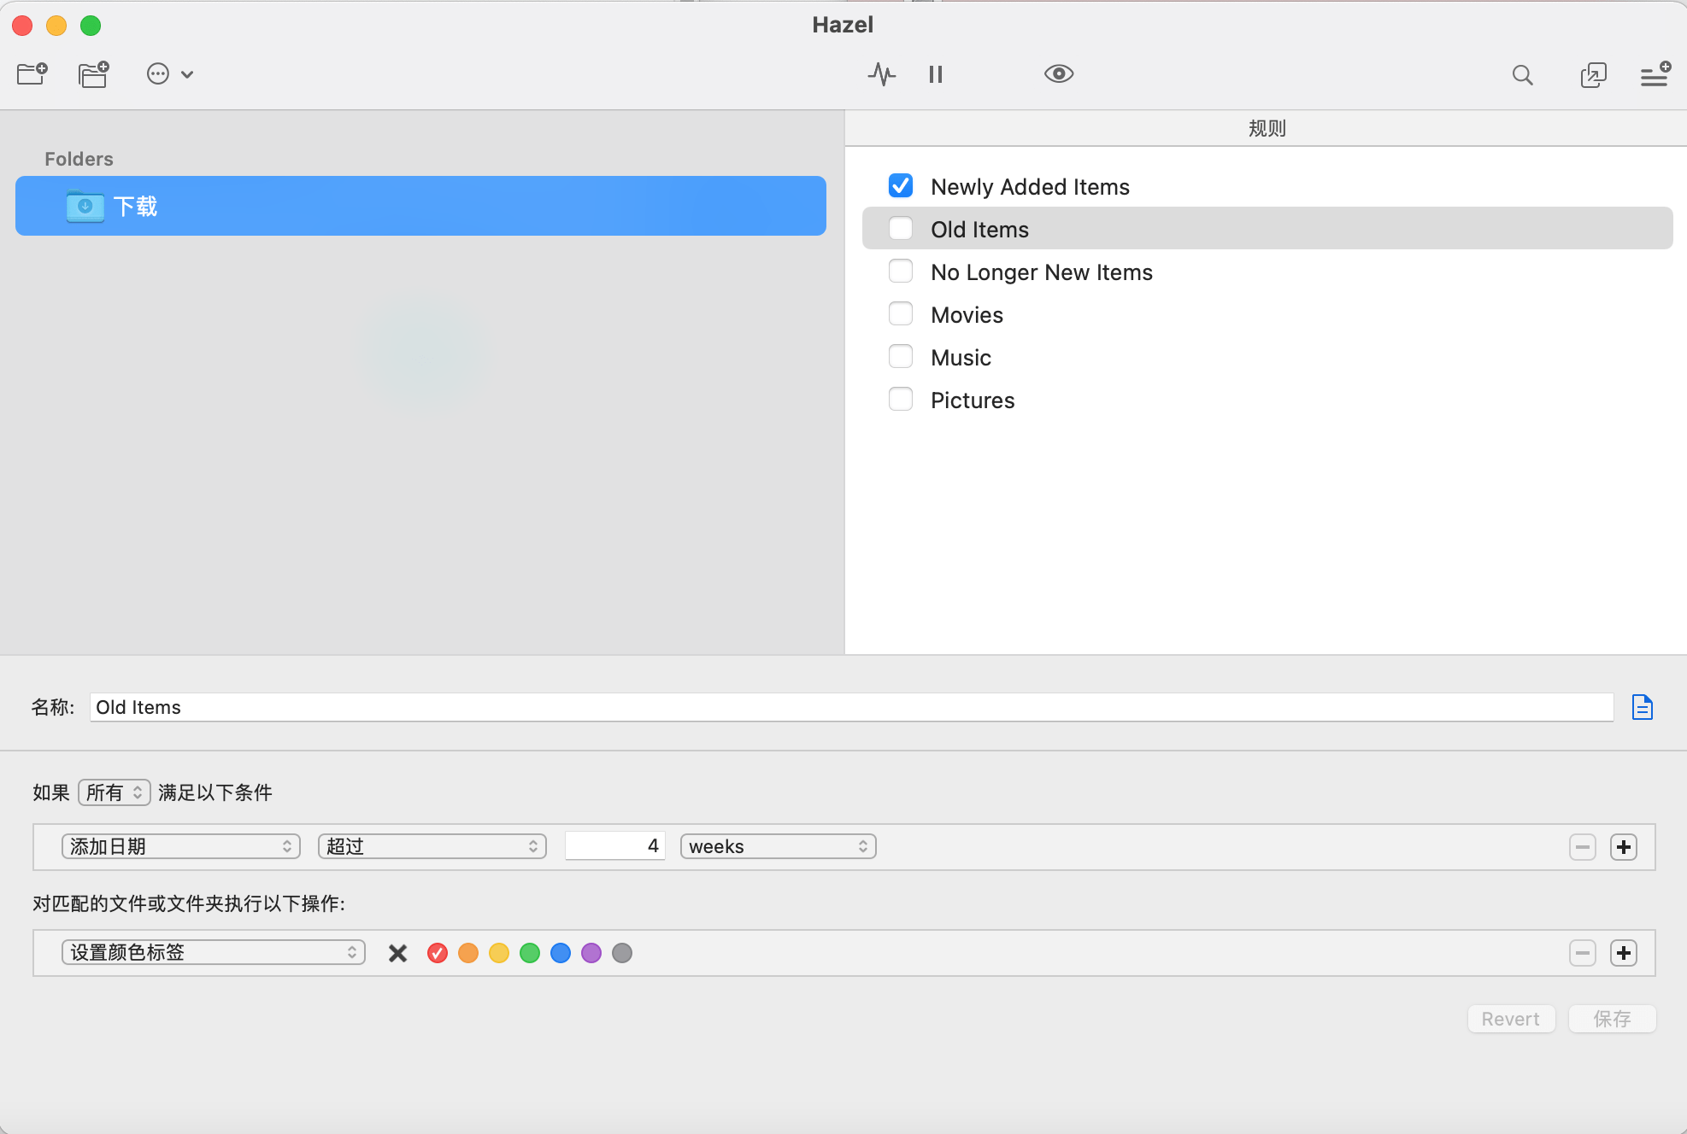1687x1134 pixels.
Task: Click the magnifying glass search icon
Action: 1522,75
